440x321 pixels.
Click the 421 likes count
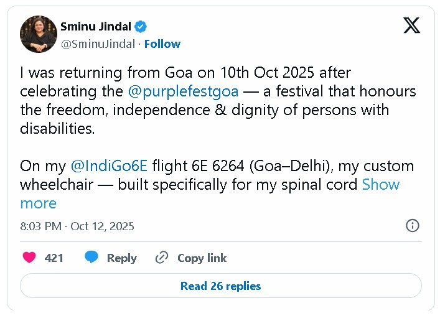(54, 258)
